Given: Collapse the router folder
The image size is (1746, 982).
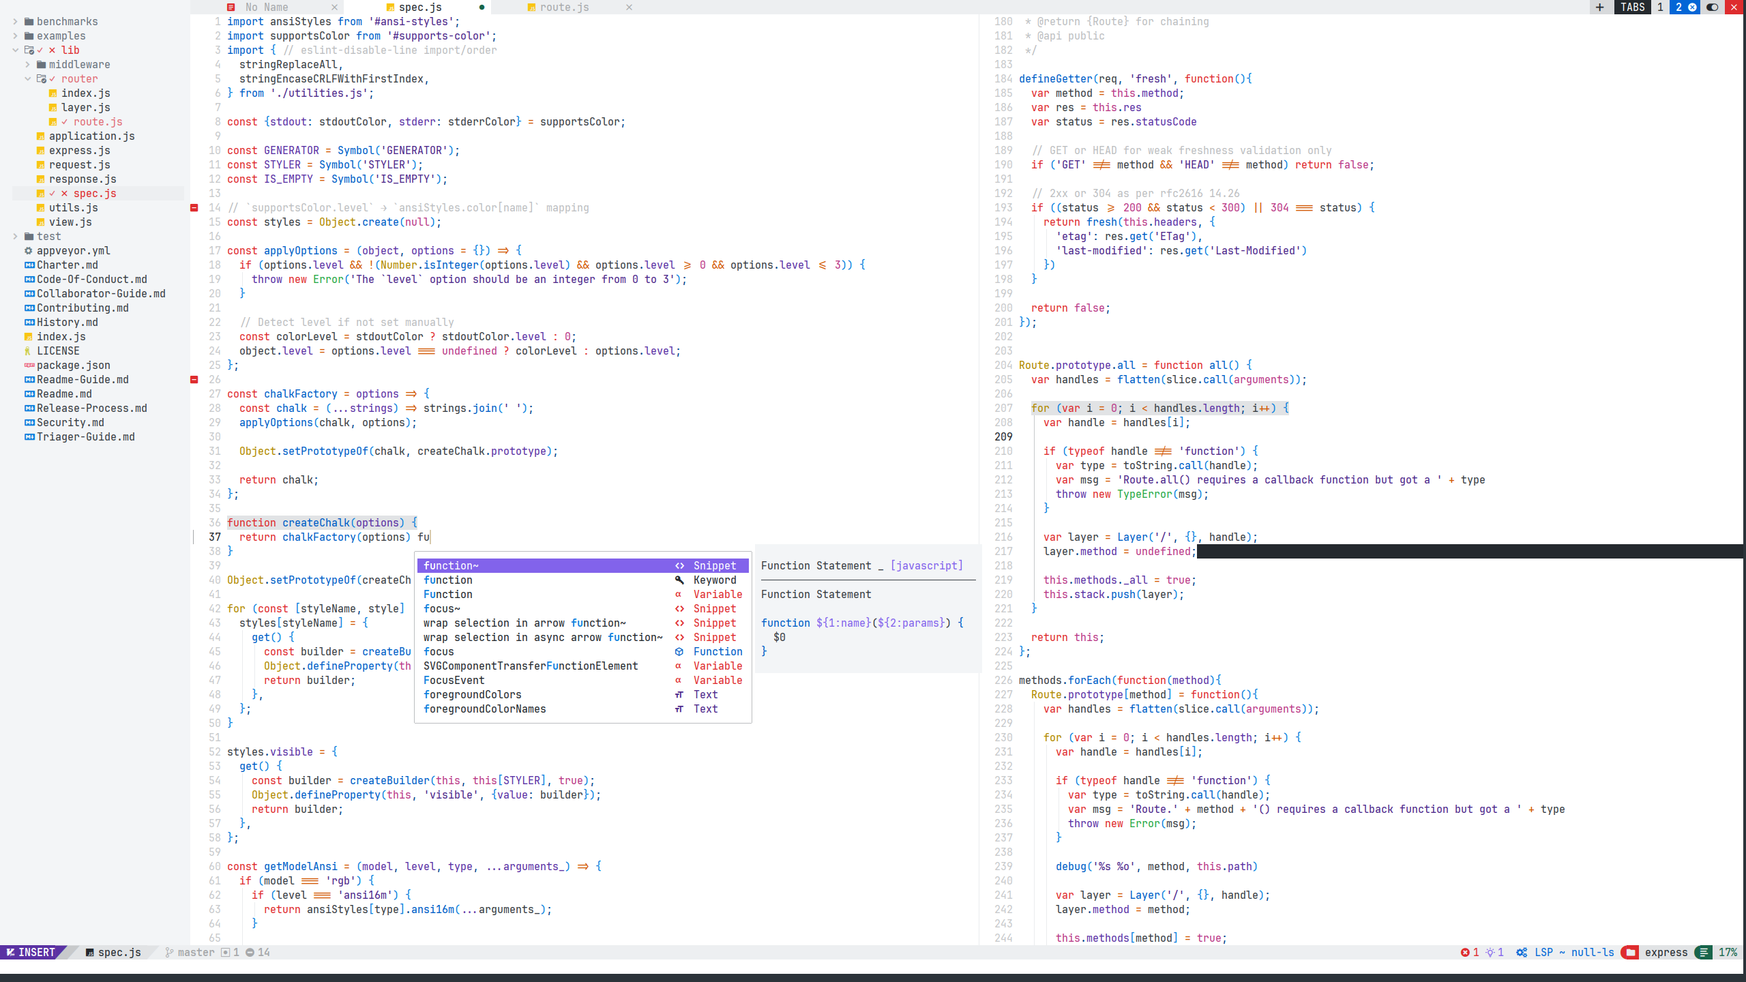Looking at the screenshot, I should coord(27,79).
